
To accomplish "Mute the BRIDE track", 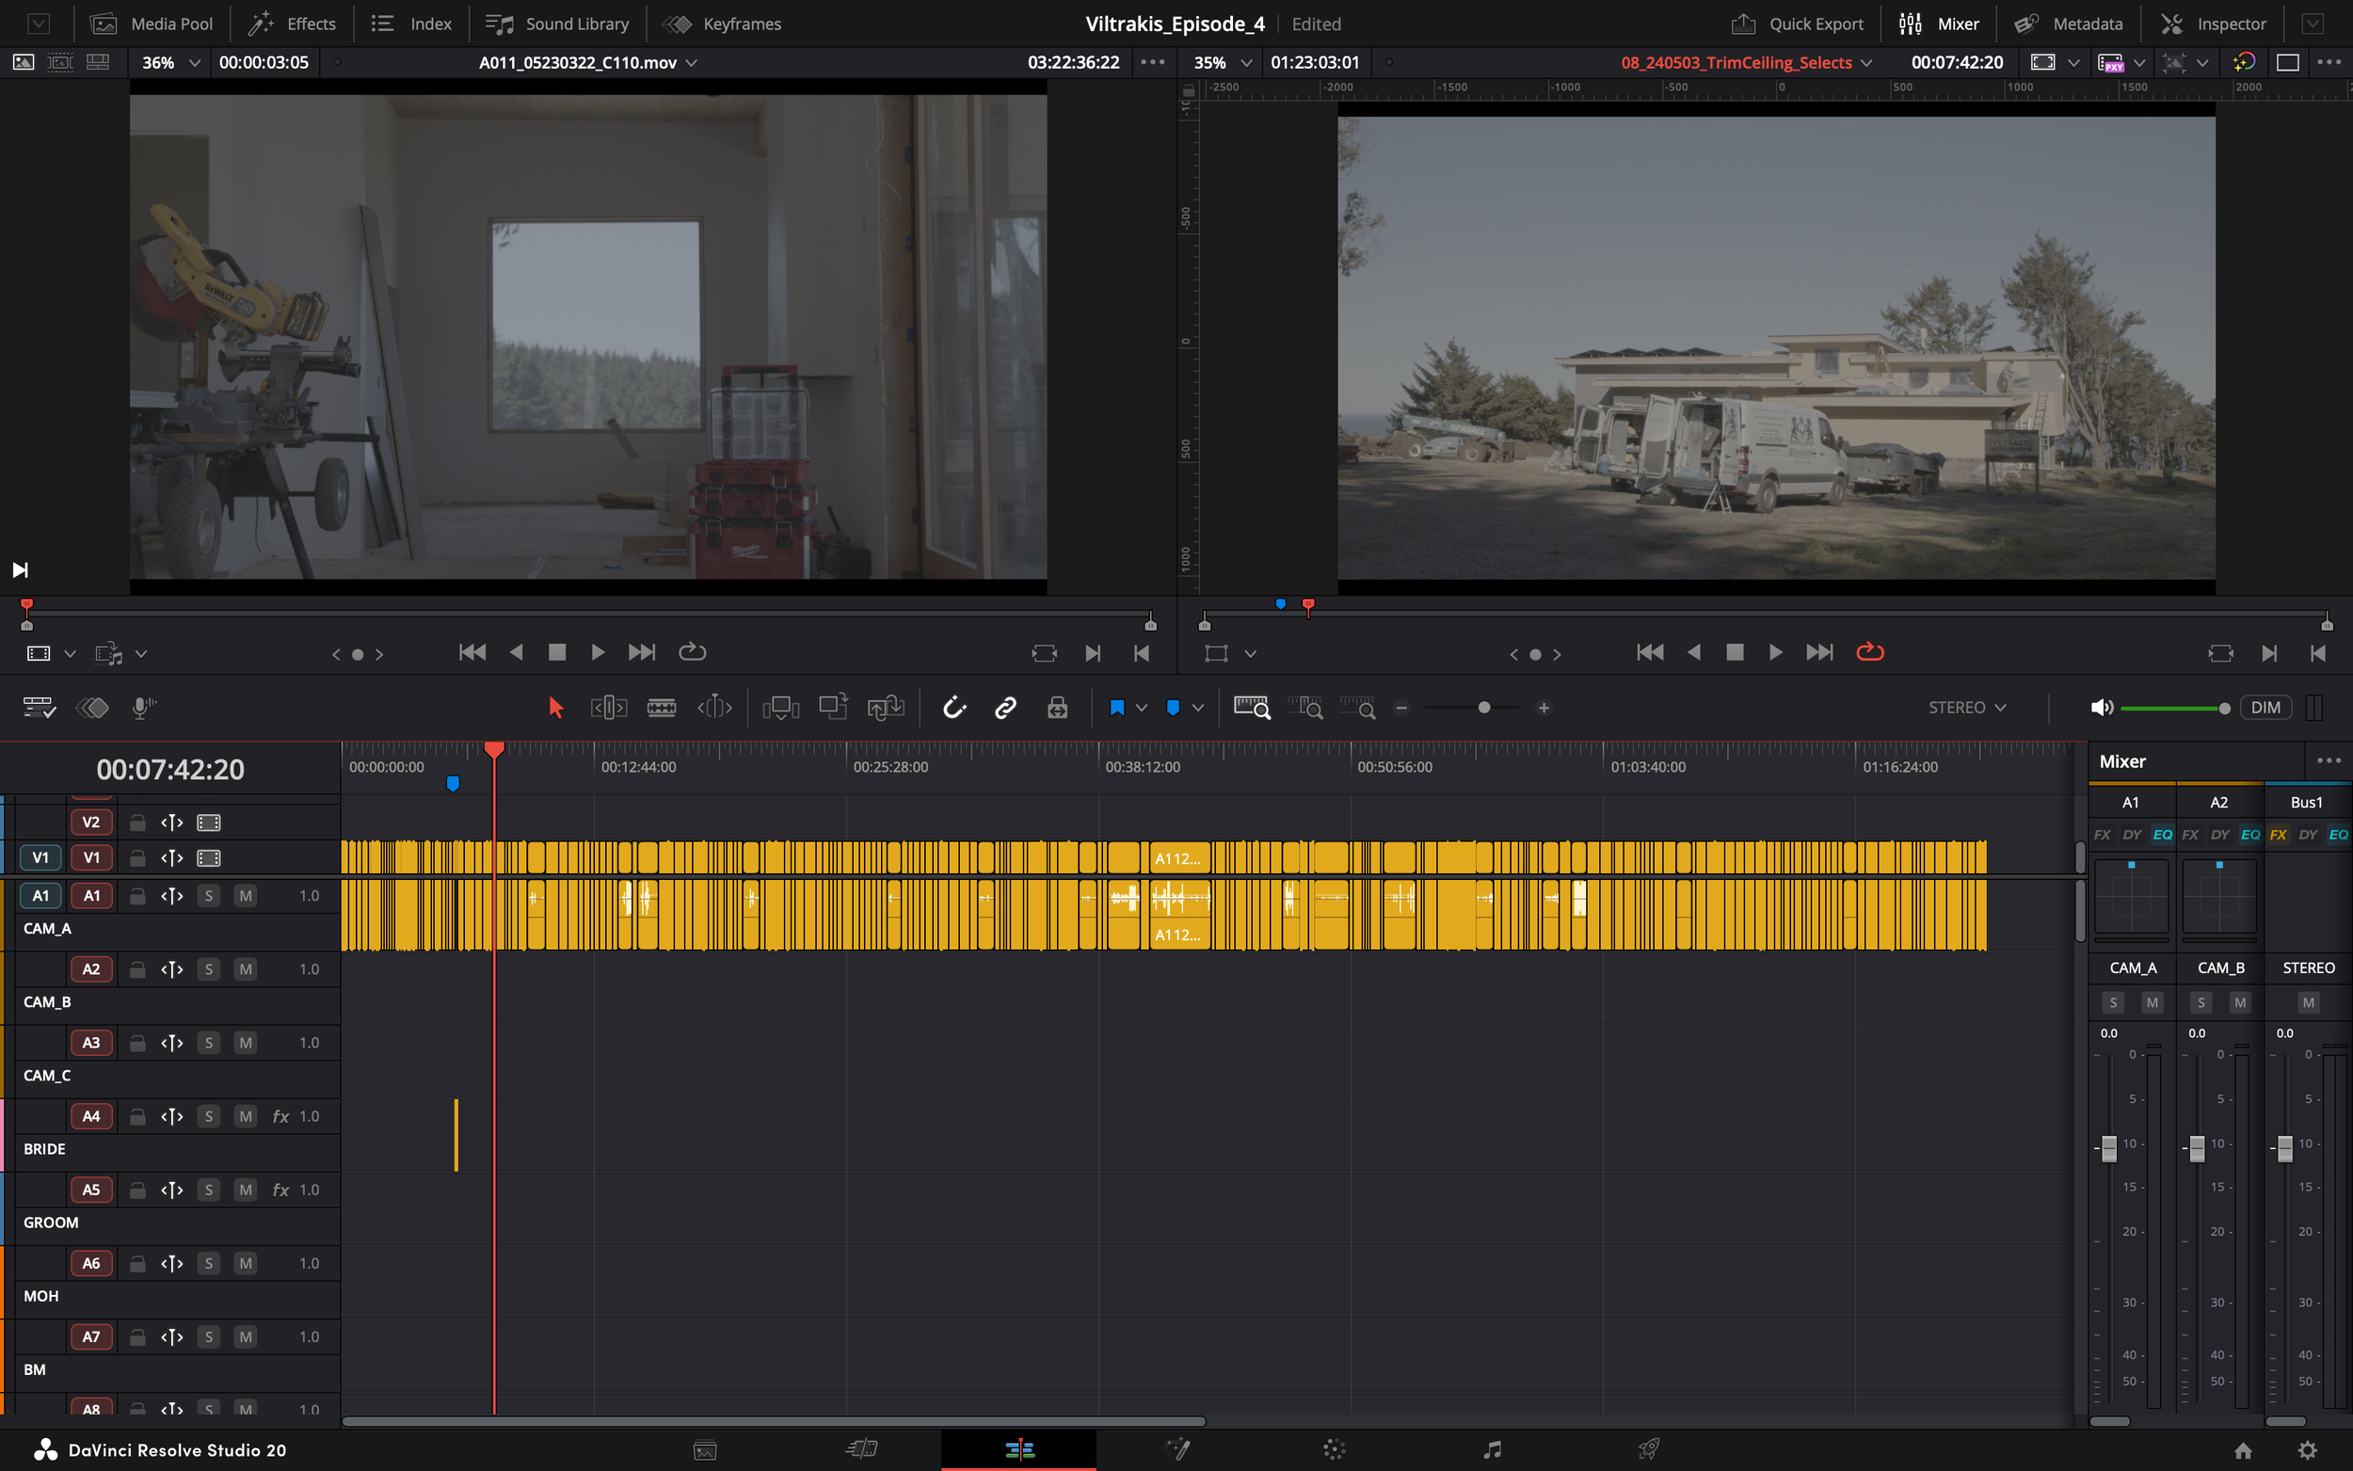I will 244,1116.
